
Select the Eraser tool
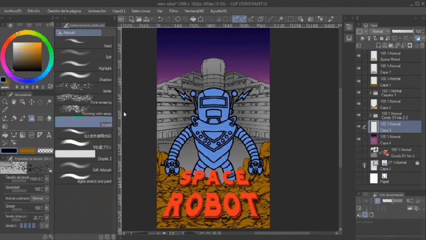coord(49,119)
